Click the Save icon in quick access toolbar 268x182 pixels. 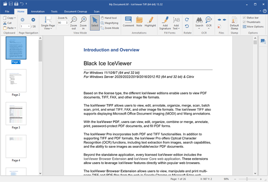coord(11,4)
